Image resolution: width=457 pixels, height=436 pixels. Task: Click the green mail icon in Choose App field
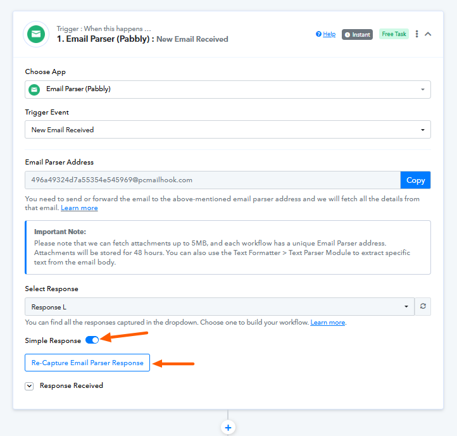(34, 89)
